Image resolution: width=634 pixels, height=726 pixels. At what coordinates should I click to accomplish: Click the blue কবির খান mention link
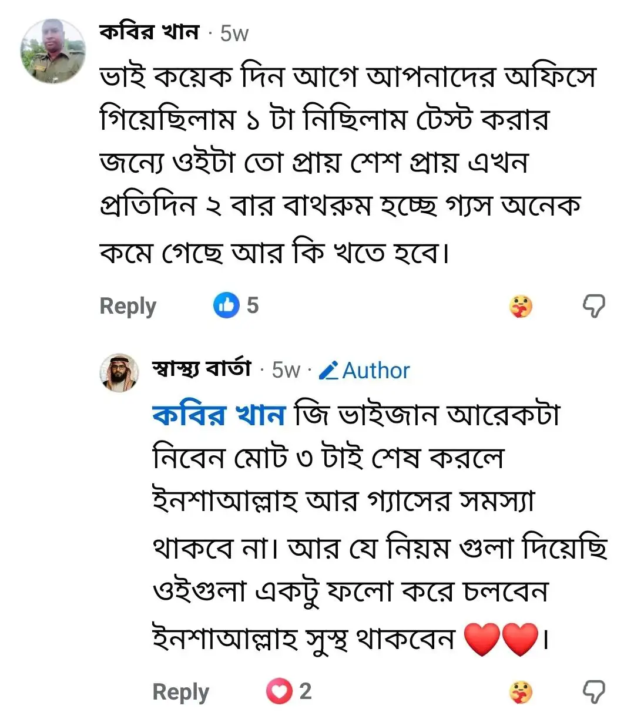[218, 415]
